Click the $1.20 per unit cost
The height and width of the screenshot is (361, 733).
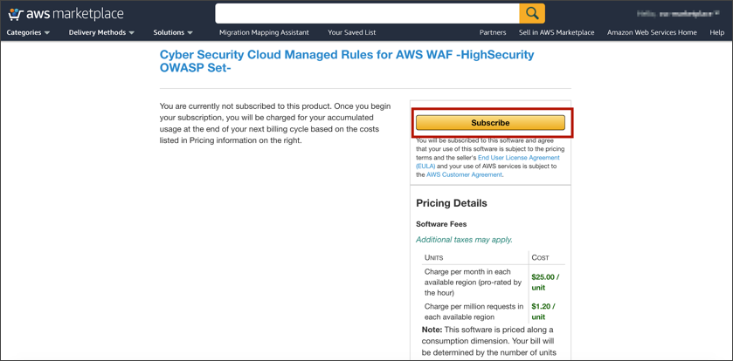click(543, 311)
